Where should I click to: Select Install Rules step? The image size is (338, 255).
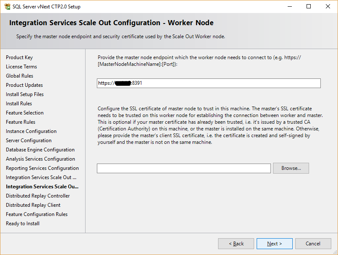[19, 104]
